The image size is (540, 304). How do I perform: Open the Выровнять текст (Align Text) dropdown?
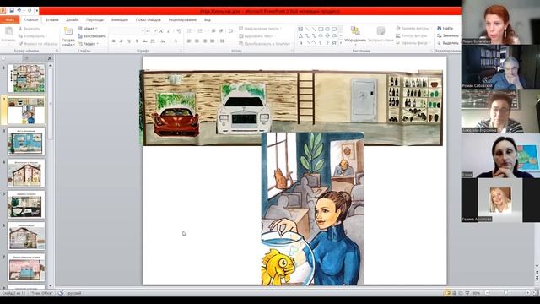click(256, 36)
